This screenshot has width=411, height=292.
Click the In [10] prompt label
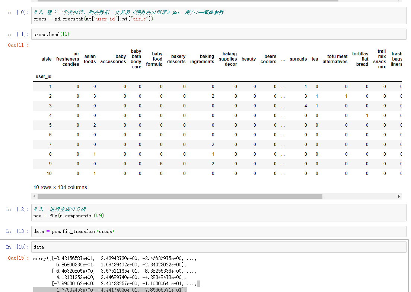pyautogui.click(x=17, y=12)
